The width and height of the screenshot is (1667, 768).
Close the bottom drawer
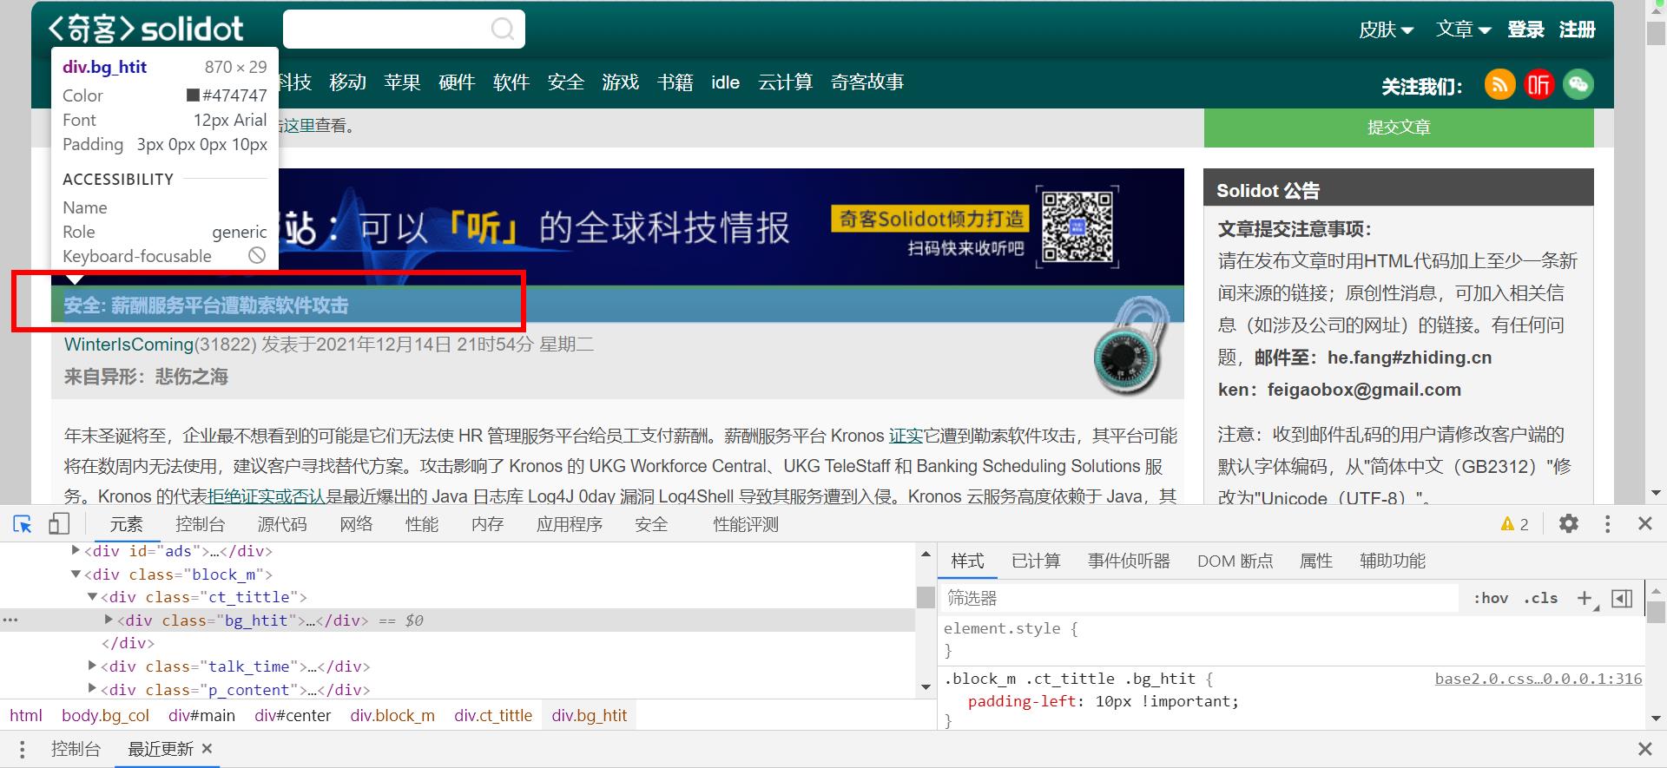click(1644, 749)
